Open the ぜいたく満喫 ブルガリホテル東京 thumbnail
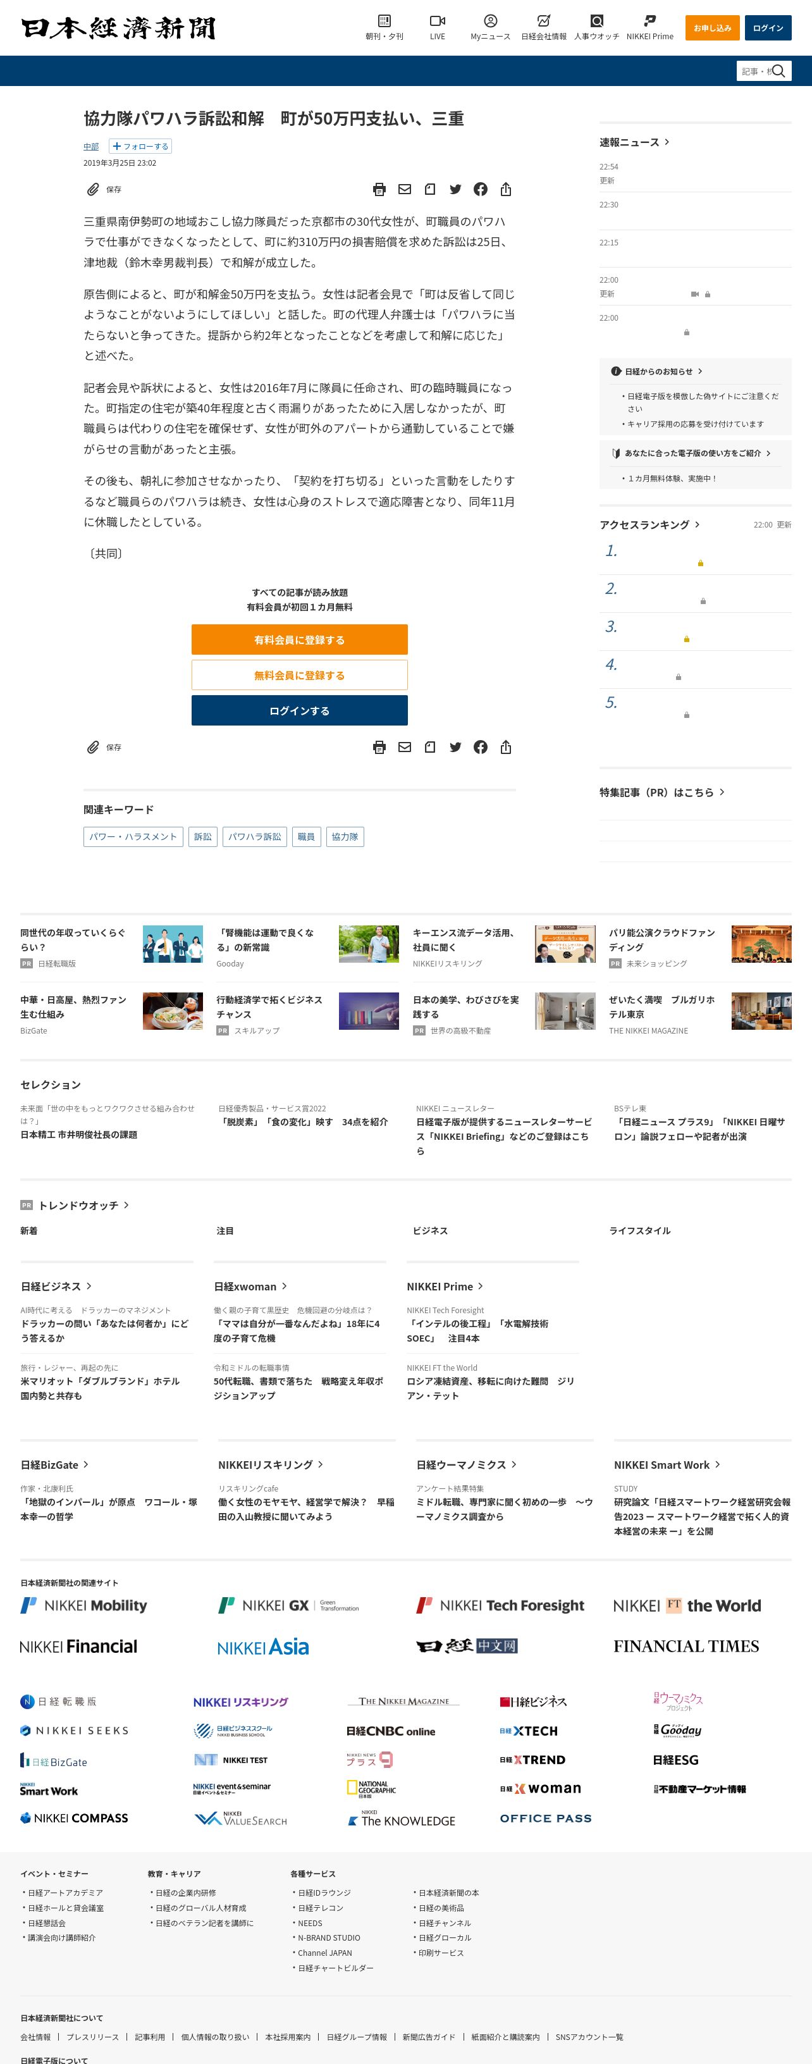Image resolution: width=812 pixels, height=2064 pixels. 761,1011
